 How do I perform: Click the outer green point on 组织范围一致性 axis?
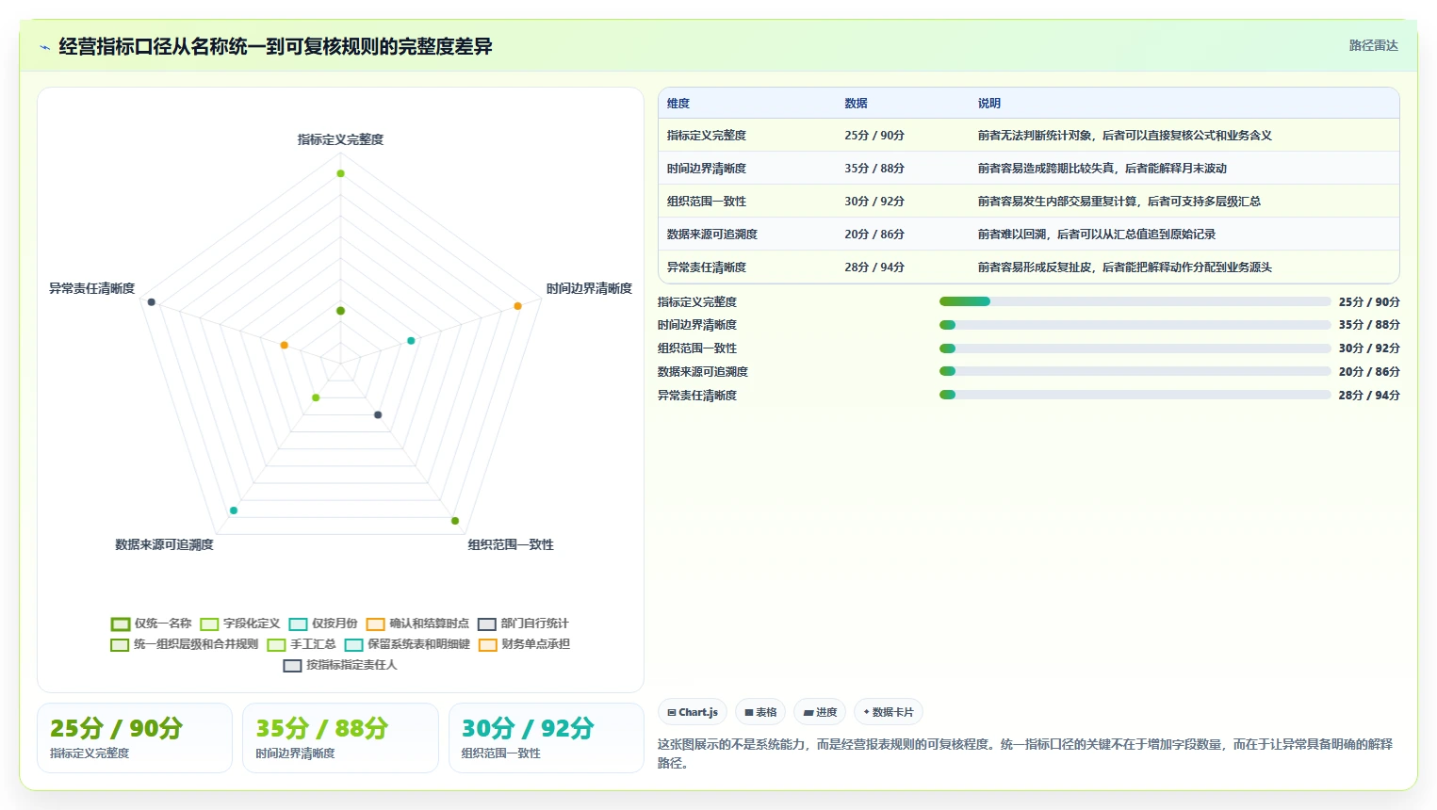[455, 521]
